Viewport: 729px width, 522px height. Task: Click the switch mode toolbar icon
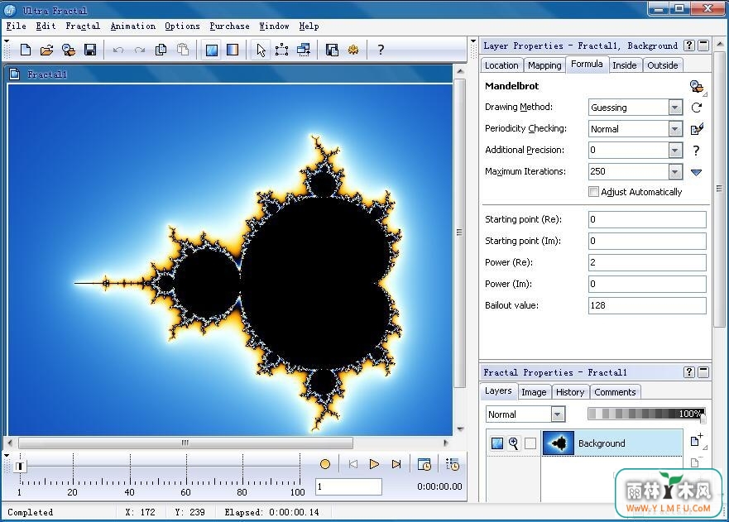pos(304,50)
